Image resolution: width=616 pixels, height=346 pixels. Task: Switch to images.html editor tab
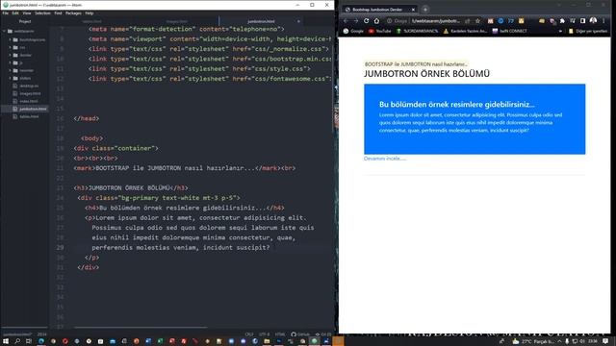click(177, 21)
